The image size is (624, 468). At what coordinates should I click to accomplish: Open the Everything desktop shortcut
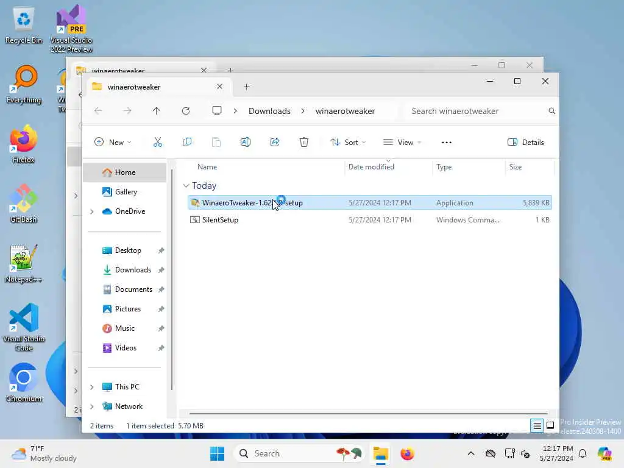click(24, 85)
